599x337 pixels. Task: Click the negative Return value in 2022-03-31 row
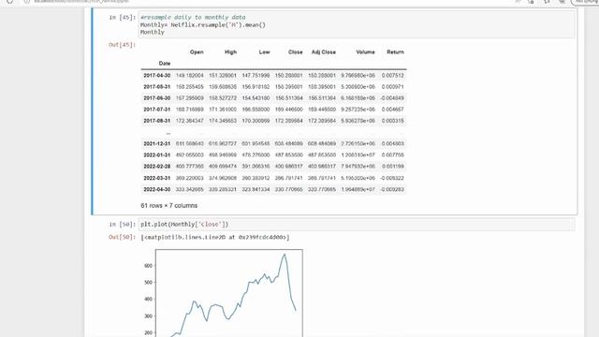(392, 178)
